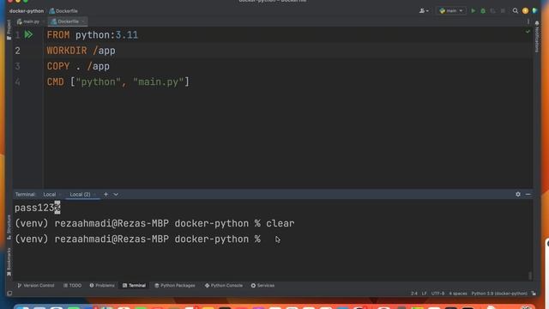The height and width of the screenshot is (309, 549).
Task: Open Search Everywhere magnifier
Action: pyautogui.click(x=516, y=11)
